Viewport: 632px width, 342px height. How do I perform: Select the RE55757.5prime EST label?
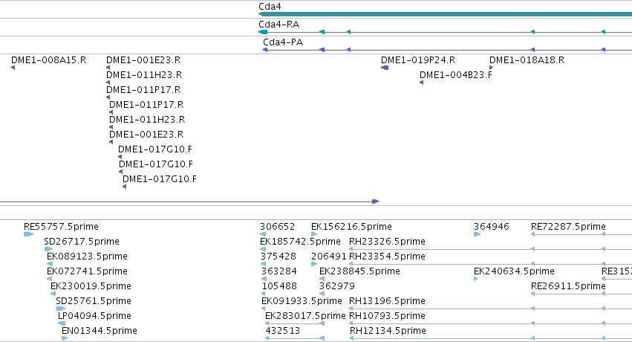[61, 227]
